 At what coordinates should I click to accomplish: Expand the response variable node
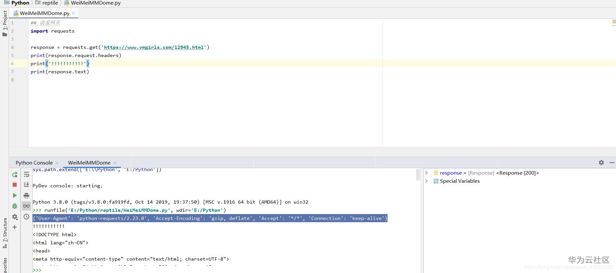(427, 173)
